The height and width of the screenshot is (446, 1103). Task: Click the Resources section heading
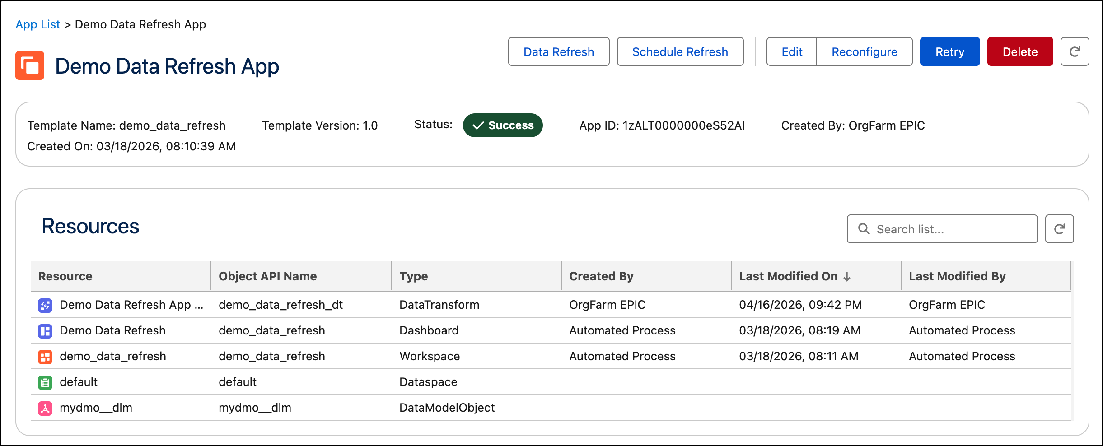tap(90, 226)
